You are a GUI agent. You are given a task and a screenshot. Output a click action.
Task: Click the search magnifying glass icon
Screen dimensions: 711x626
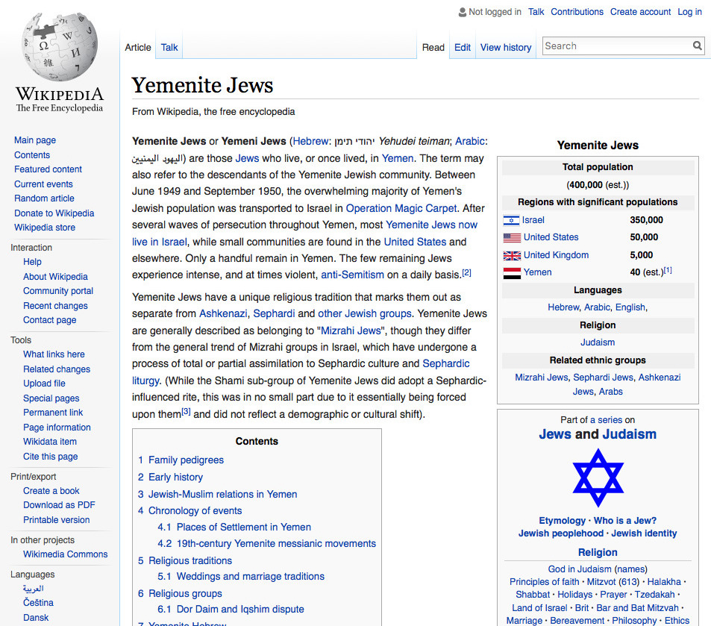[x=697, y=46]
